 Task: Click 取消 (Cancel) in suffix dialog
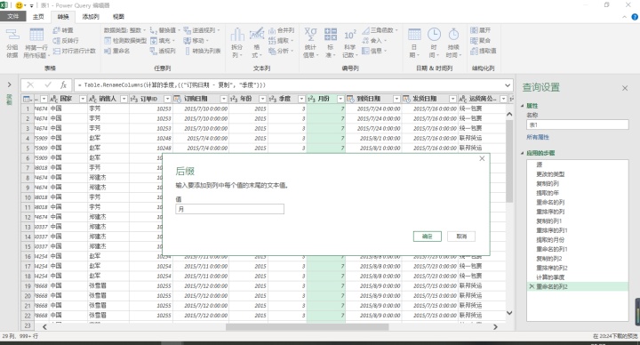[x=461, y=237]
